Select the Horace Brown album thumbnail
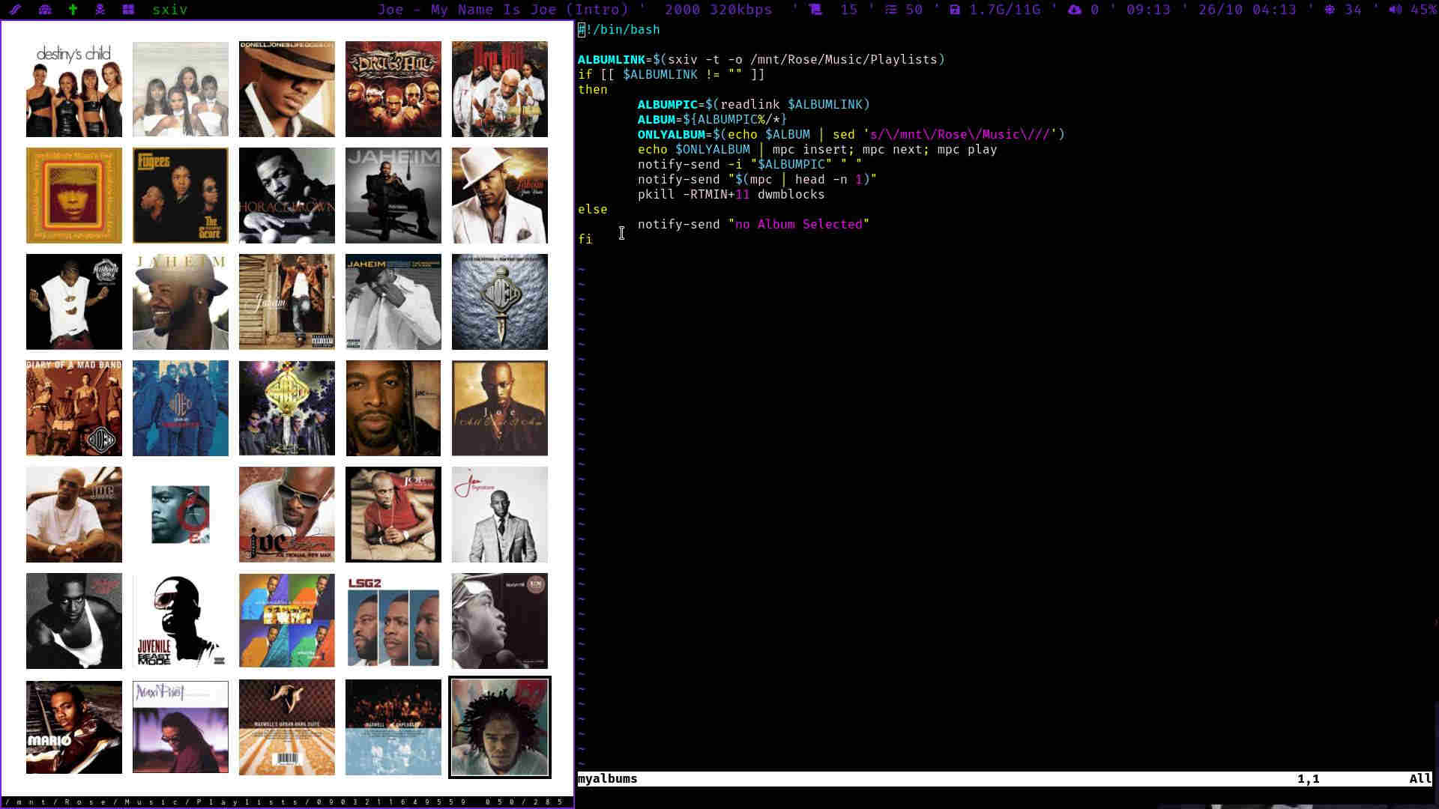The width and height of the screenshot is (1439, 809). (287, 196)
